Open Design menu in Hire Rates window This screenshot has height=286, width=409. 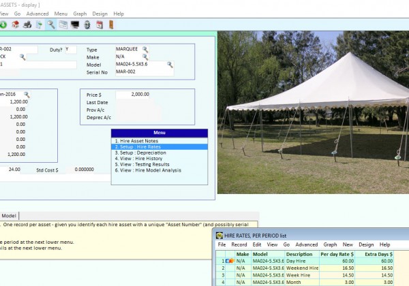click(x=366, y=244)
